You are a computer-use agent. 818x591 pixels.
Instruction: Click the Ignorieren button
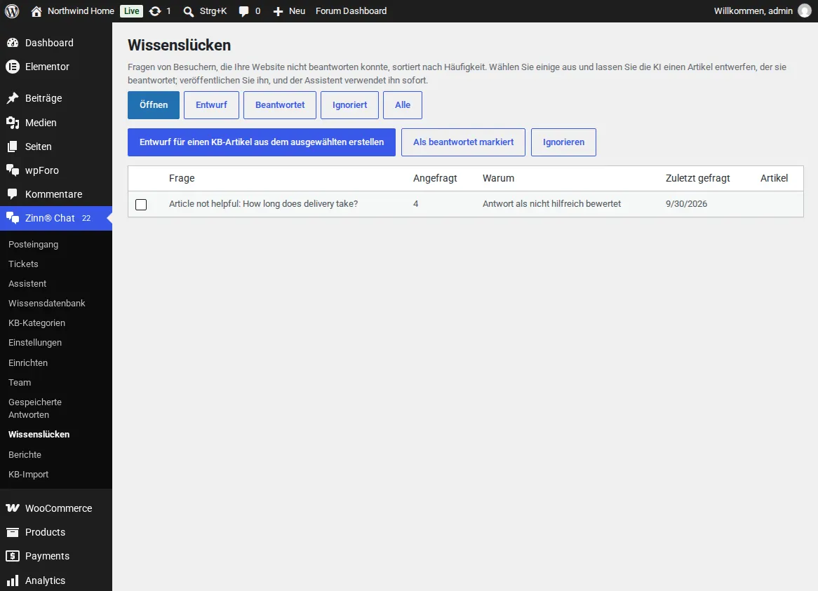563,142
